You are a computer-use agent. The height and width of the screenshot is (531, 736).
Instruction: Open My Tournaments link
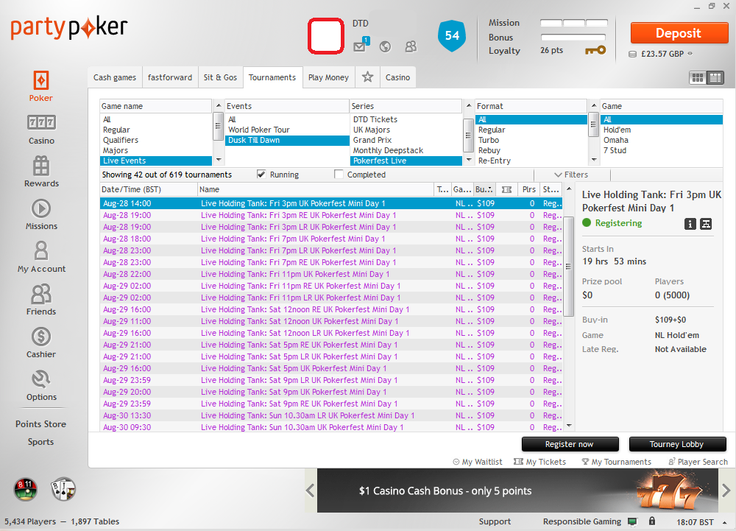click(616, 462)
